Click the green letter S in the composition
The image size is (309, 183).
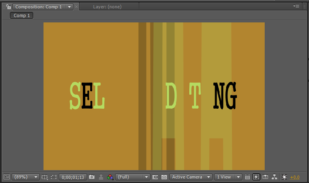click(x=75, y=96)
